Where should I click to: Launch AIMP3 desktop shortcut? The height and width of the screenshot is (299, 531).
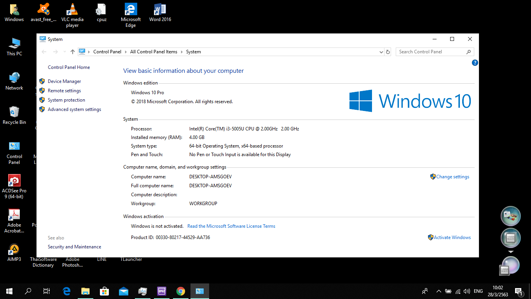pos(14,252)
